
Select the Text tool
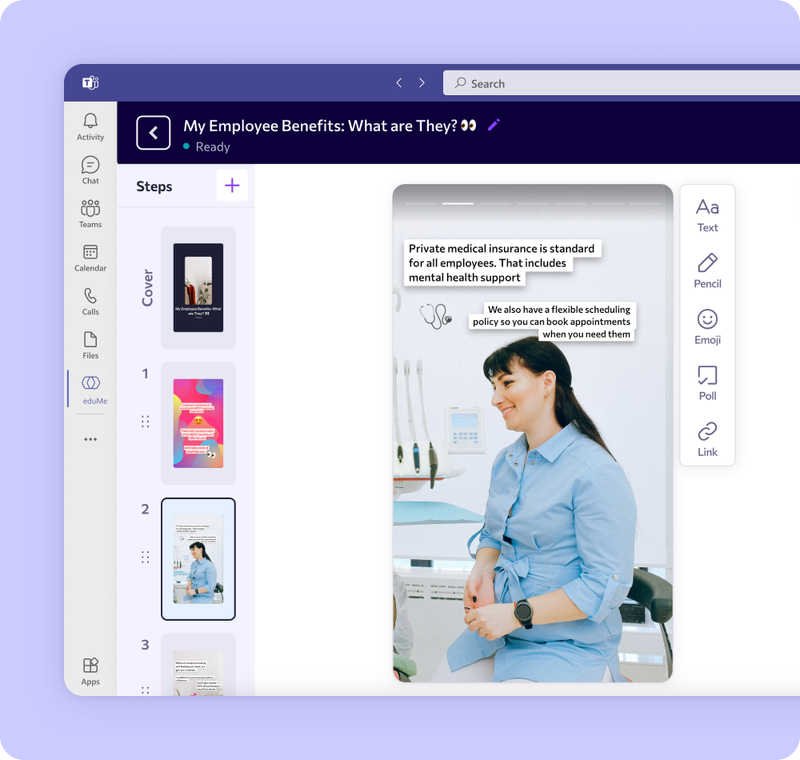coord(707,215)
